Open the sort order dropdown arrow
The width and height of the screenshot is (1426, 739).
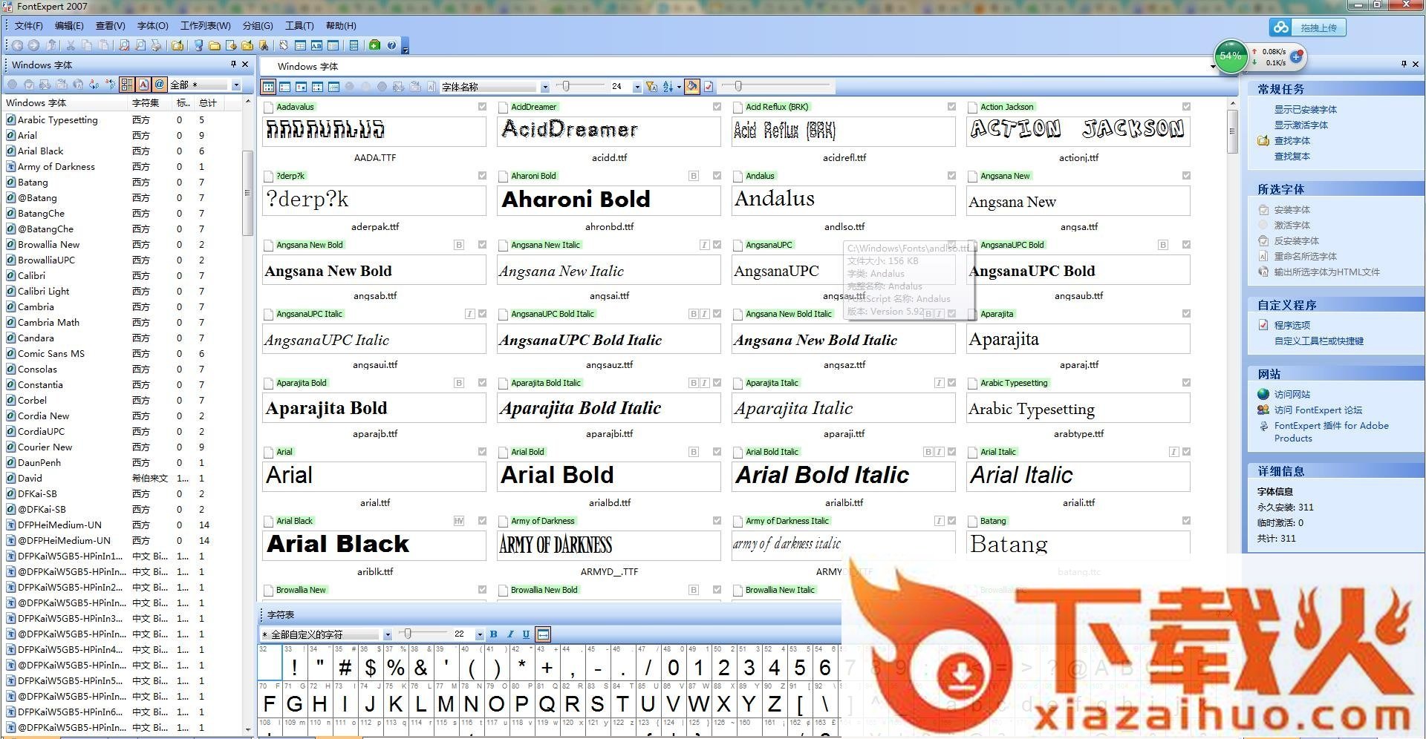(679, 87)
